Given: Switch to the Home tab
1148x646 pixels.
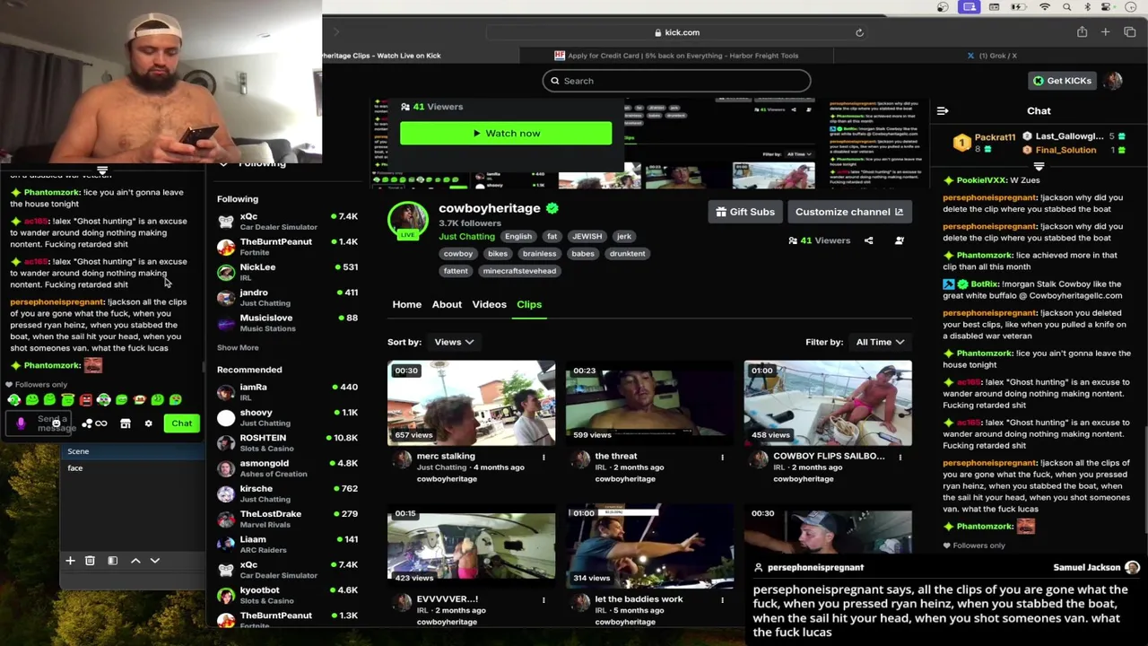Looking at the screenshot, I should [406, 304].
